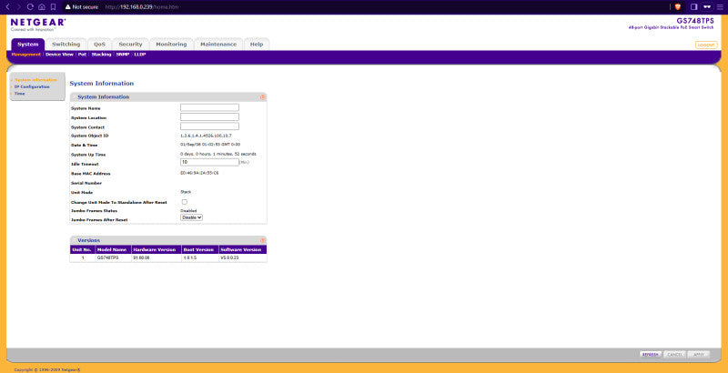Open Time in the left sidebar
The height and width of the screenshot is (373, 728).
click(x=19, y=93)
